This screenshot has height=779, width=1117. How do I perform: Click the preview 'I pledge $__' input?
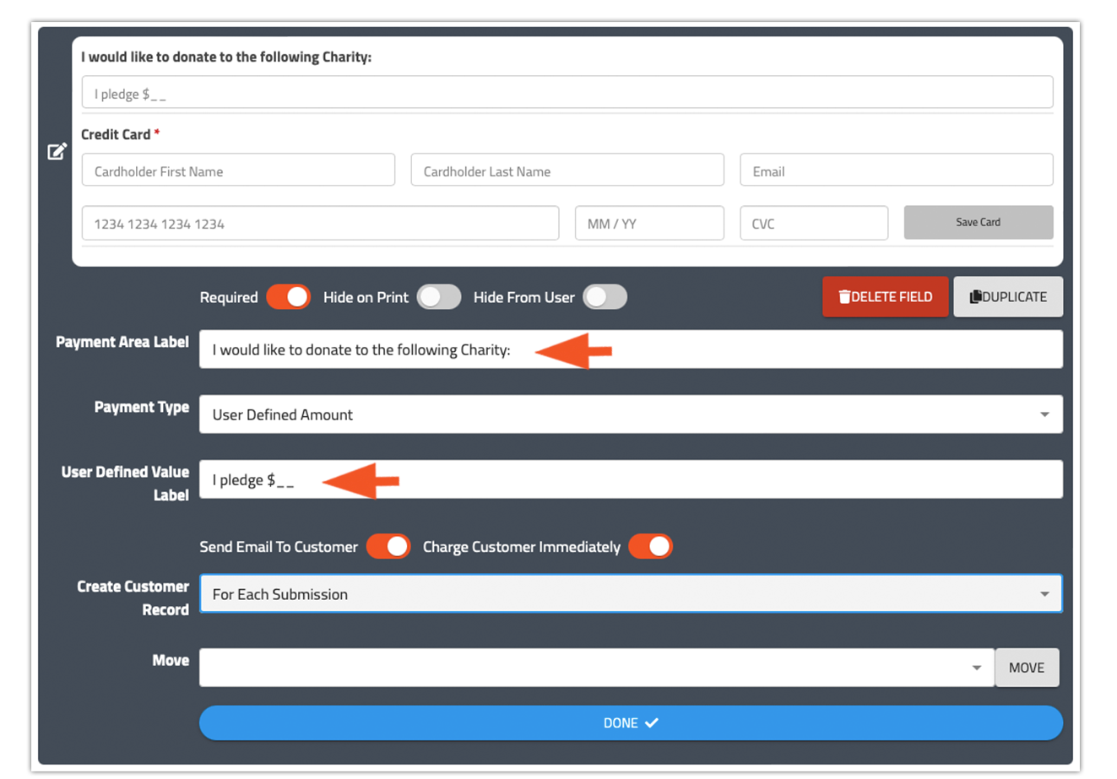(x=567, y=92)
